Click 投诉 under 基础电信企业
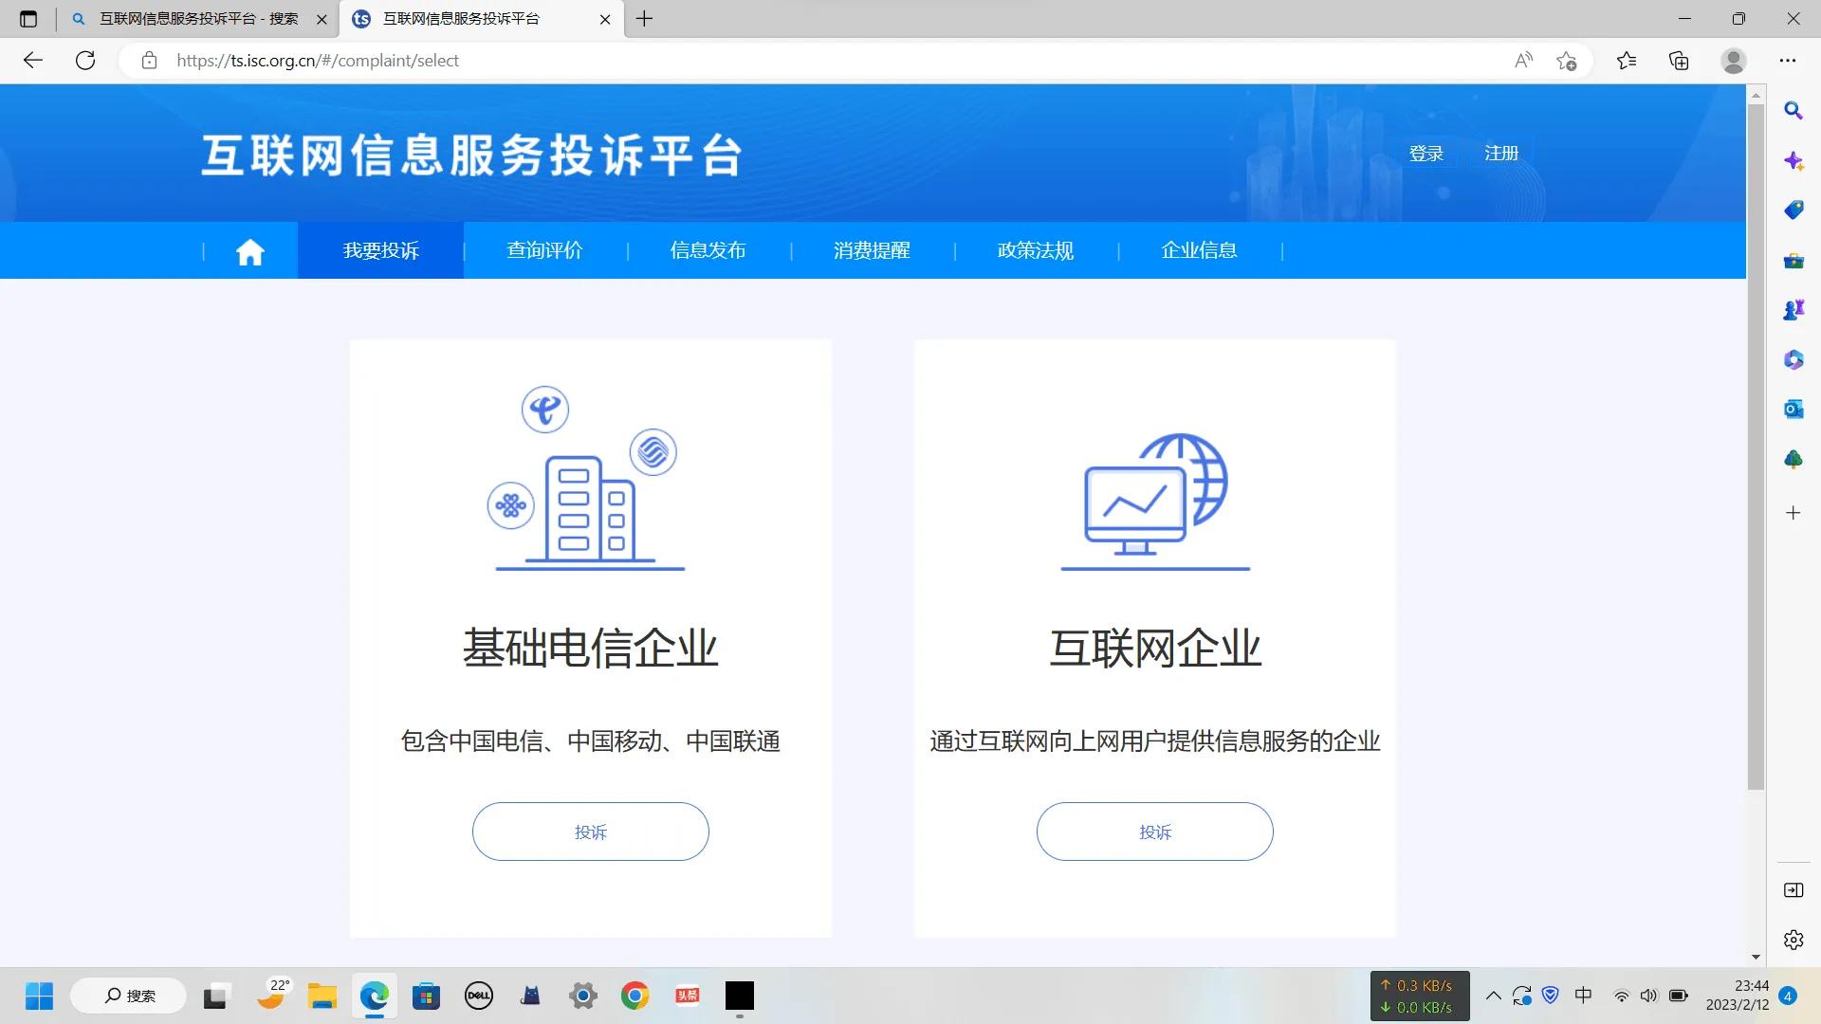This screenshot has width=1821, height=1024. (x=590, y=832)
